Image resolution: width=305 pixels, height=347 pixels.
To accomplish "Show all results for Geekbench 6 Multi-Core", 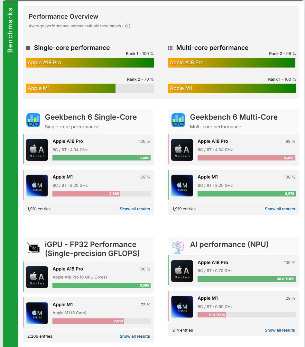I will point(280,209).
